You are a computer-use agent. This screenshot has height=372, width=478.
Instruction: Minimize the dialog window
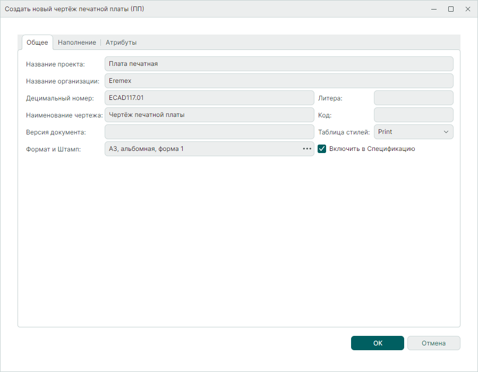(x=434, y=9)
